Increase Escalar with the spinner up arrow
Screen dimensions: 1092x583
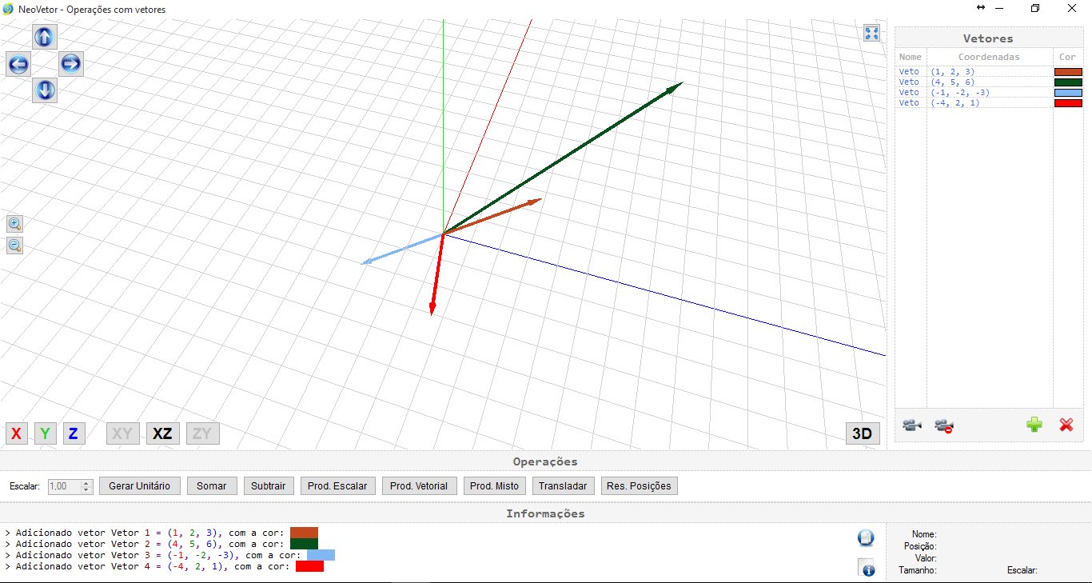(87, 482)
